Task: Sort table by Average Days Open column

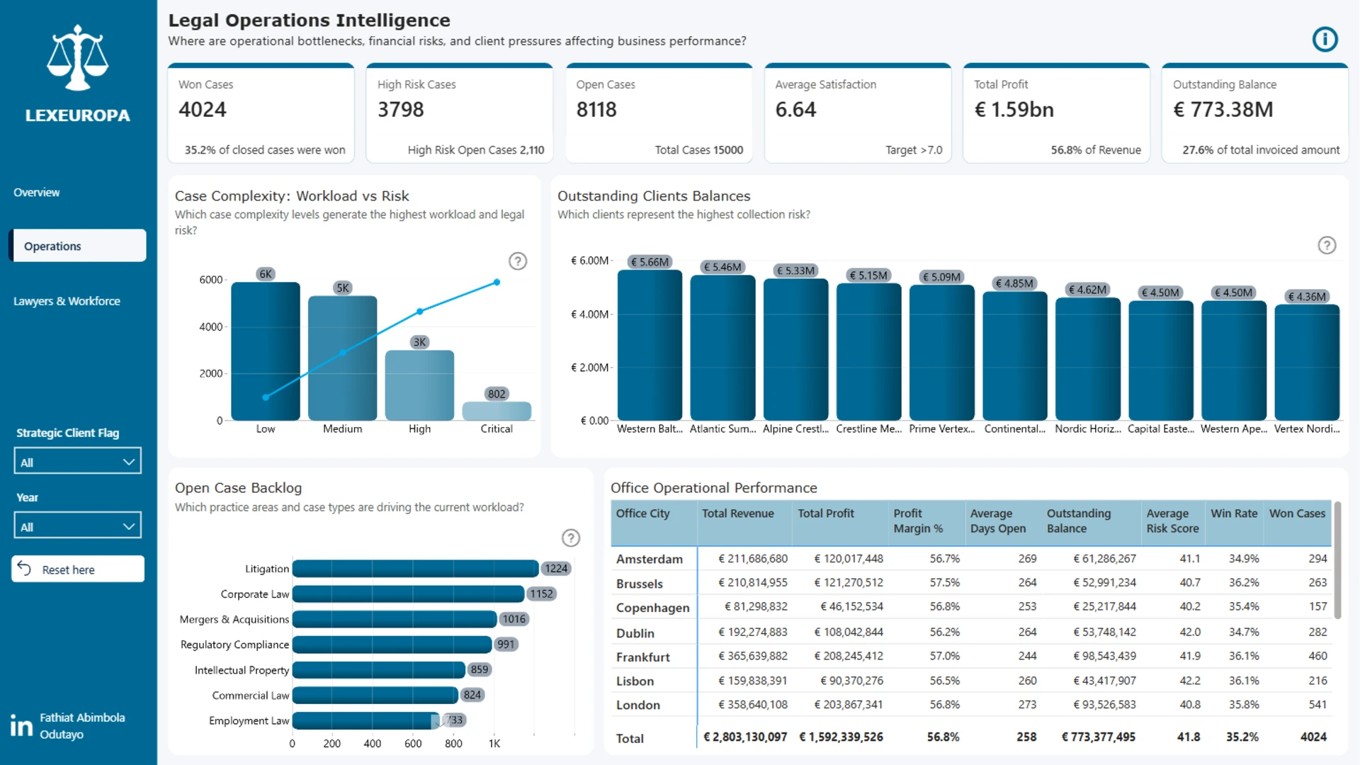Action: coord(998,521)
